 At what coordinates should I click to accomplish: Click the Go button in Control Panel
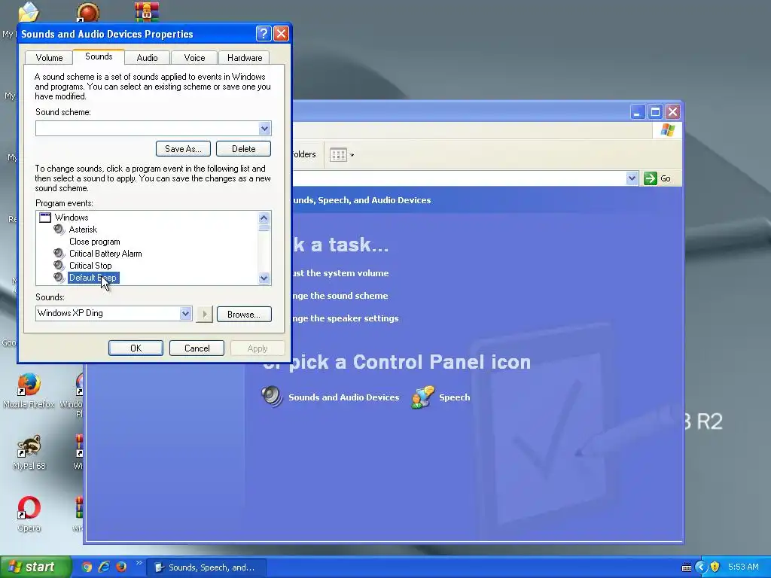click(x=657, y=178)
